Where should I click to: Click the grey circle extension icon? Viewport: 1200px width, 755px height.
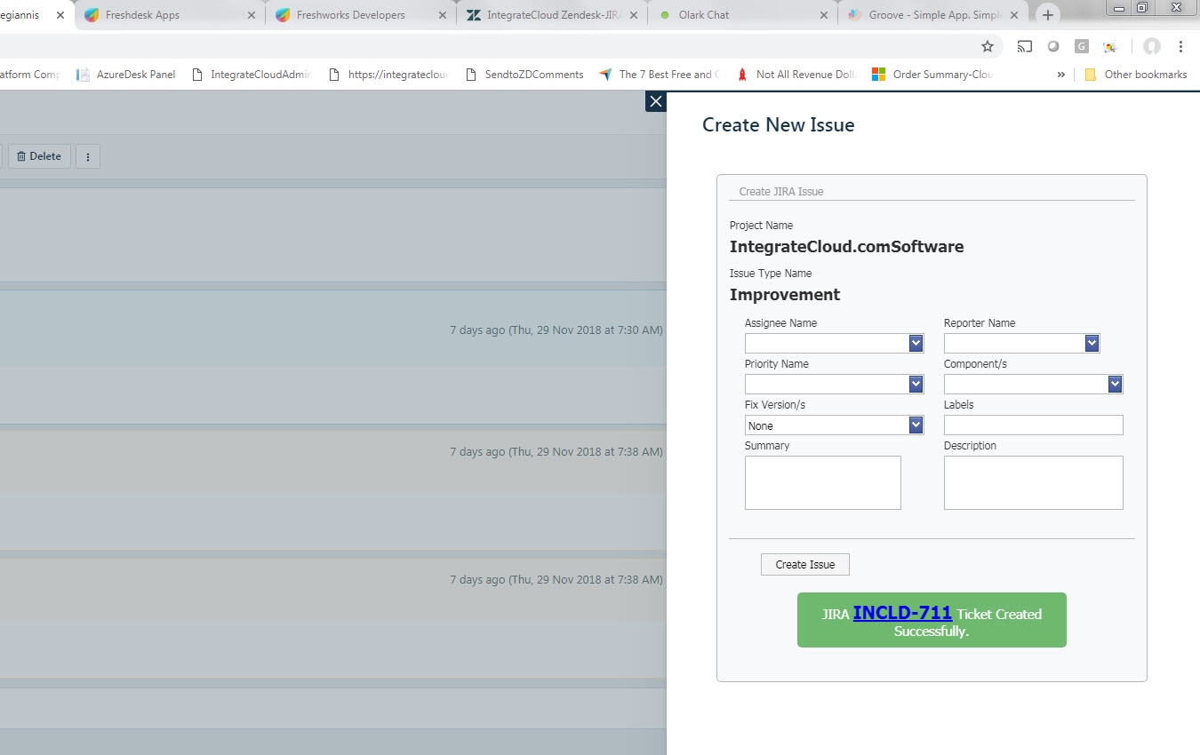pyautogui.click(x=1053, y=46)
